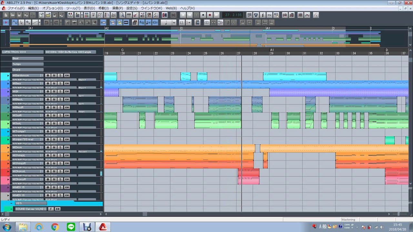Click the red record transport button
Viewport: 413px width, 232px height.
[x=210, y=15]
